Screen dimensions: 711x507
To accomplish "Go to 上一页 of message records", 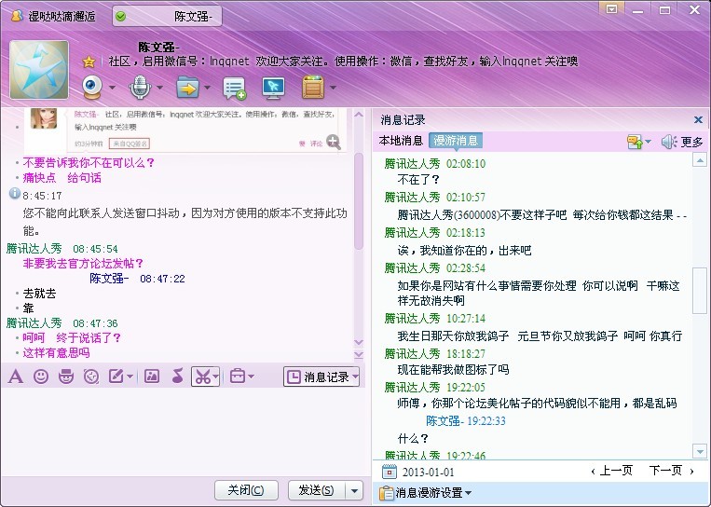I will point(612,471).
